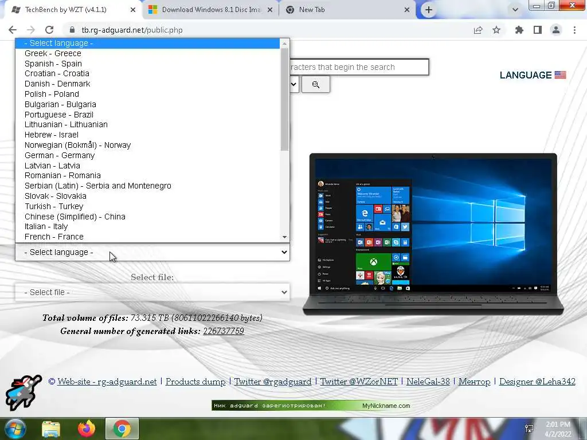Click the share page icon in address bar
Screen dimensions: 587x440
coord(478,30)
